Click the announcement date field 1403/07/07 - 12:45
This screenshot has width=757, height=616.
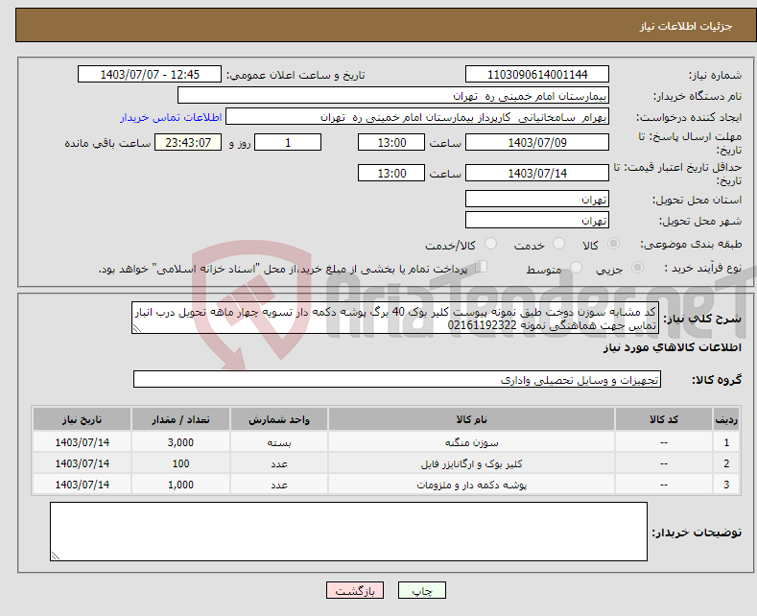tap(150, 74)
